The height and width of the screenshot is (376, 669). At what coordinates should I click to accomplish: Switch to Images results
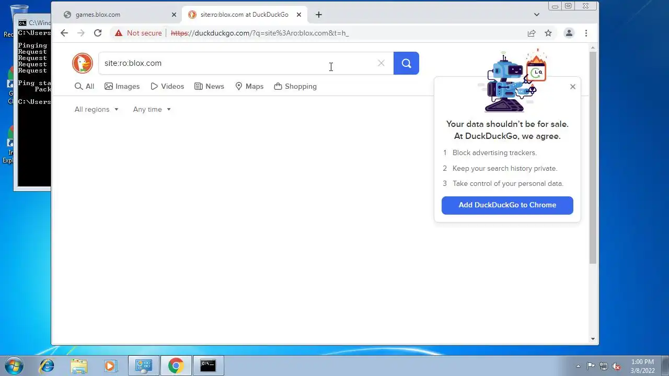[x=122, y=86]
